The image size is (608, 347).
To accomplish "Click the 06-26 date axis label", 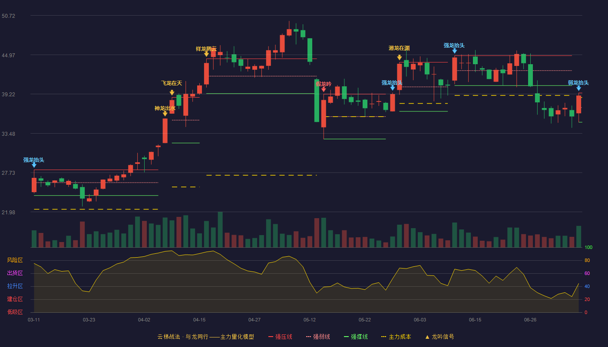I will (x=530, y=320).
